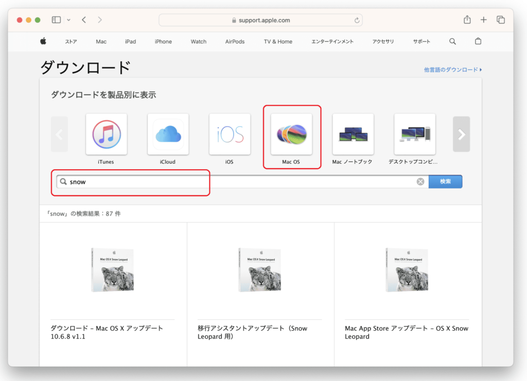Toggle the Safari sidebar icon
527x381 pixels.
coord(56,20)
